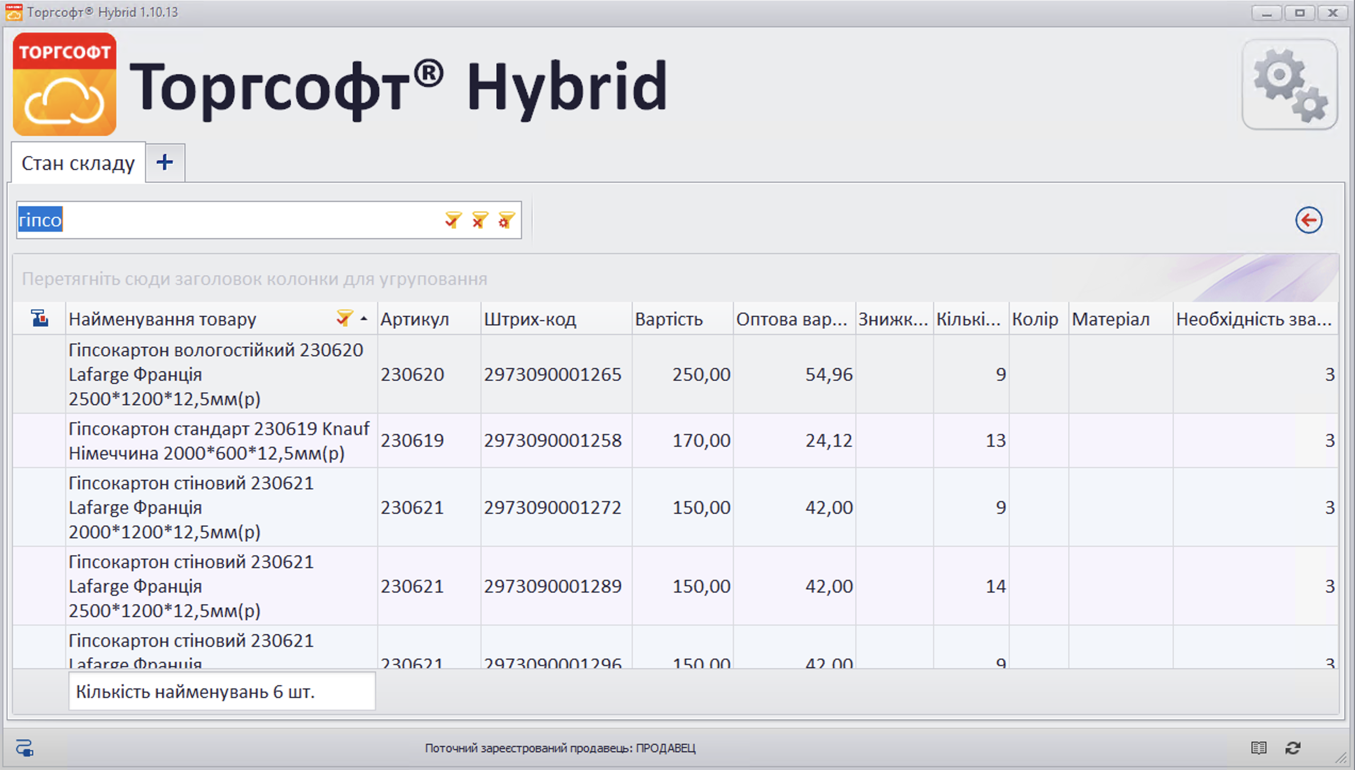
Task: Click the column chooser icon in table header
Action: tap(39, 318)
